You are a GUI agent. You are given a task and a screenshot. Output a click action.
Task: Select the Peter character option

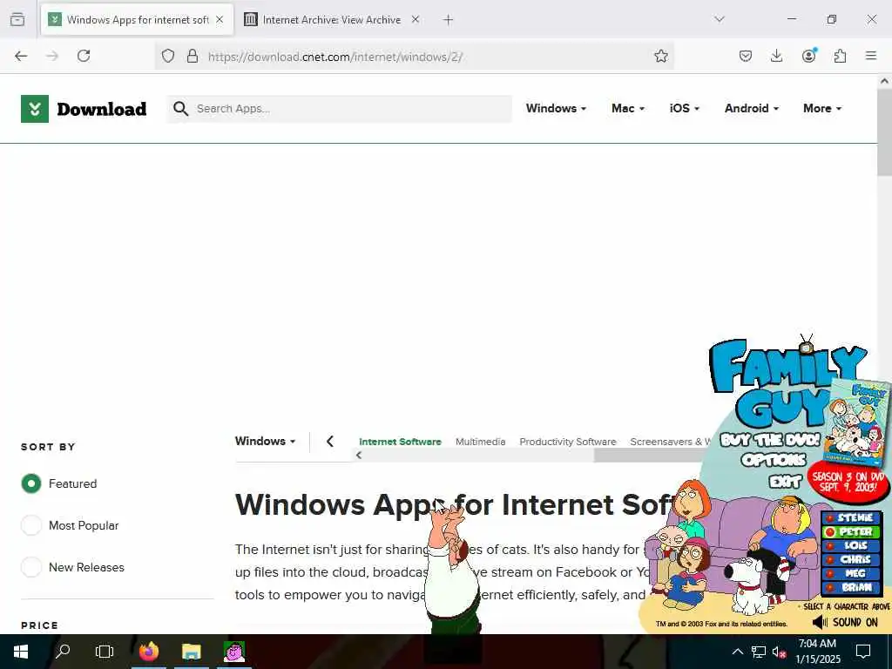[851, 532]
